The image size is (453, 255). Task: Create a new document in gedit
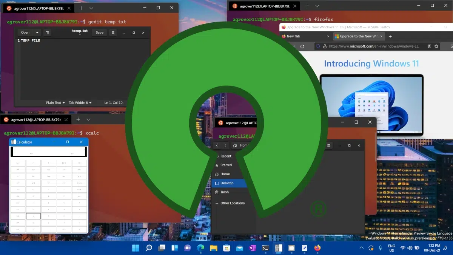point(47,32)
